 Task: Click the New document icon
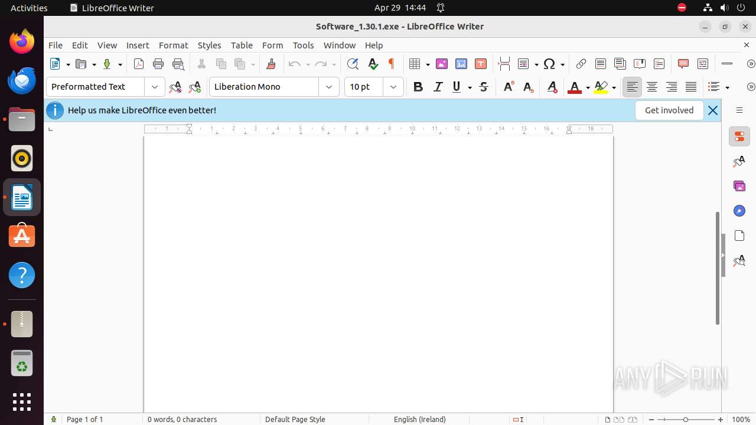[56, 64]
